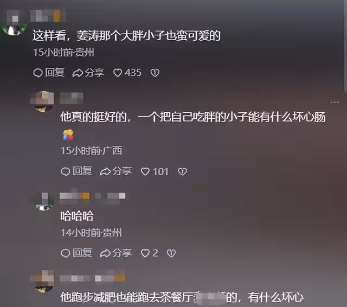Reply to the 15小时前·贵州 comment
Image resolution: width=347 pixels, height=307 pixels.
coord(49,73)
